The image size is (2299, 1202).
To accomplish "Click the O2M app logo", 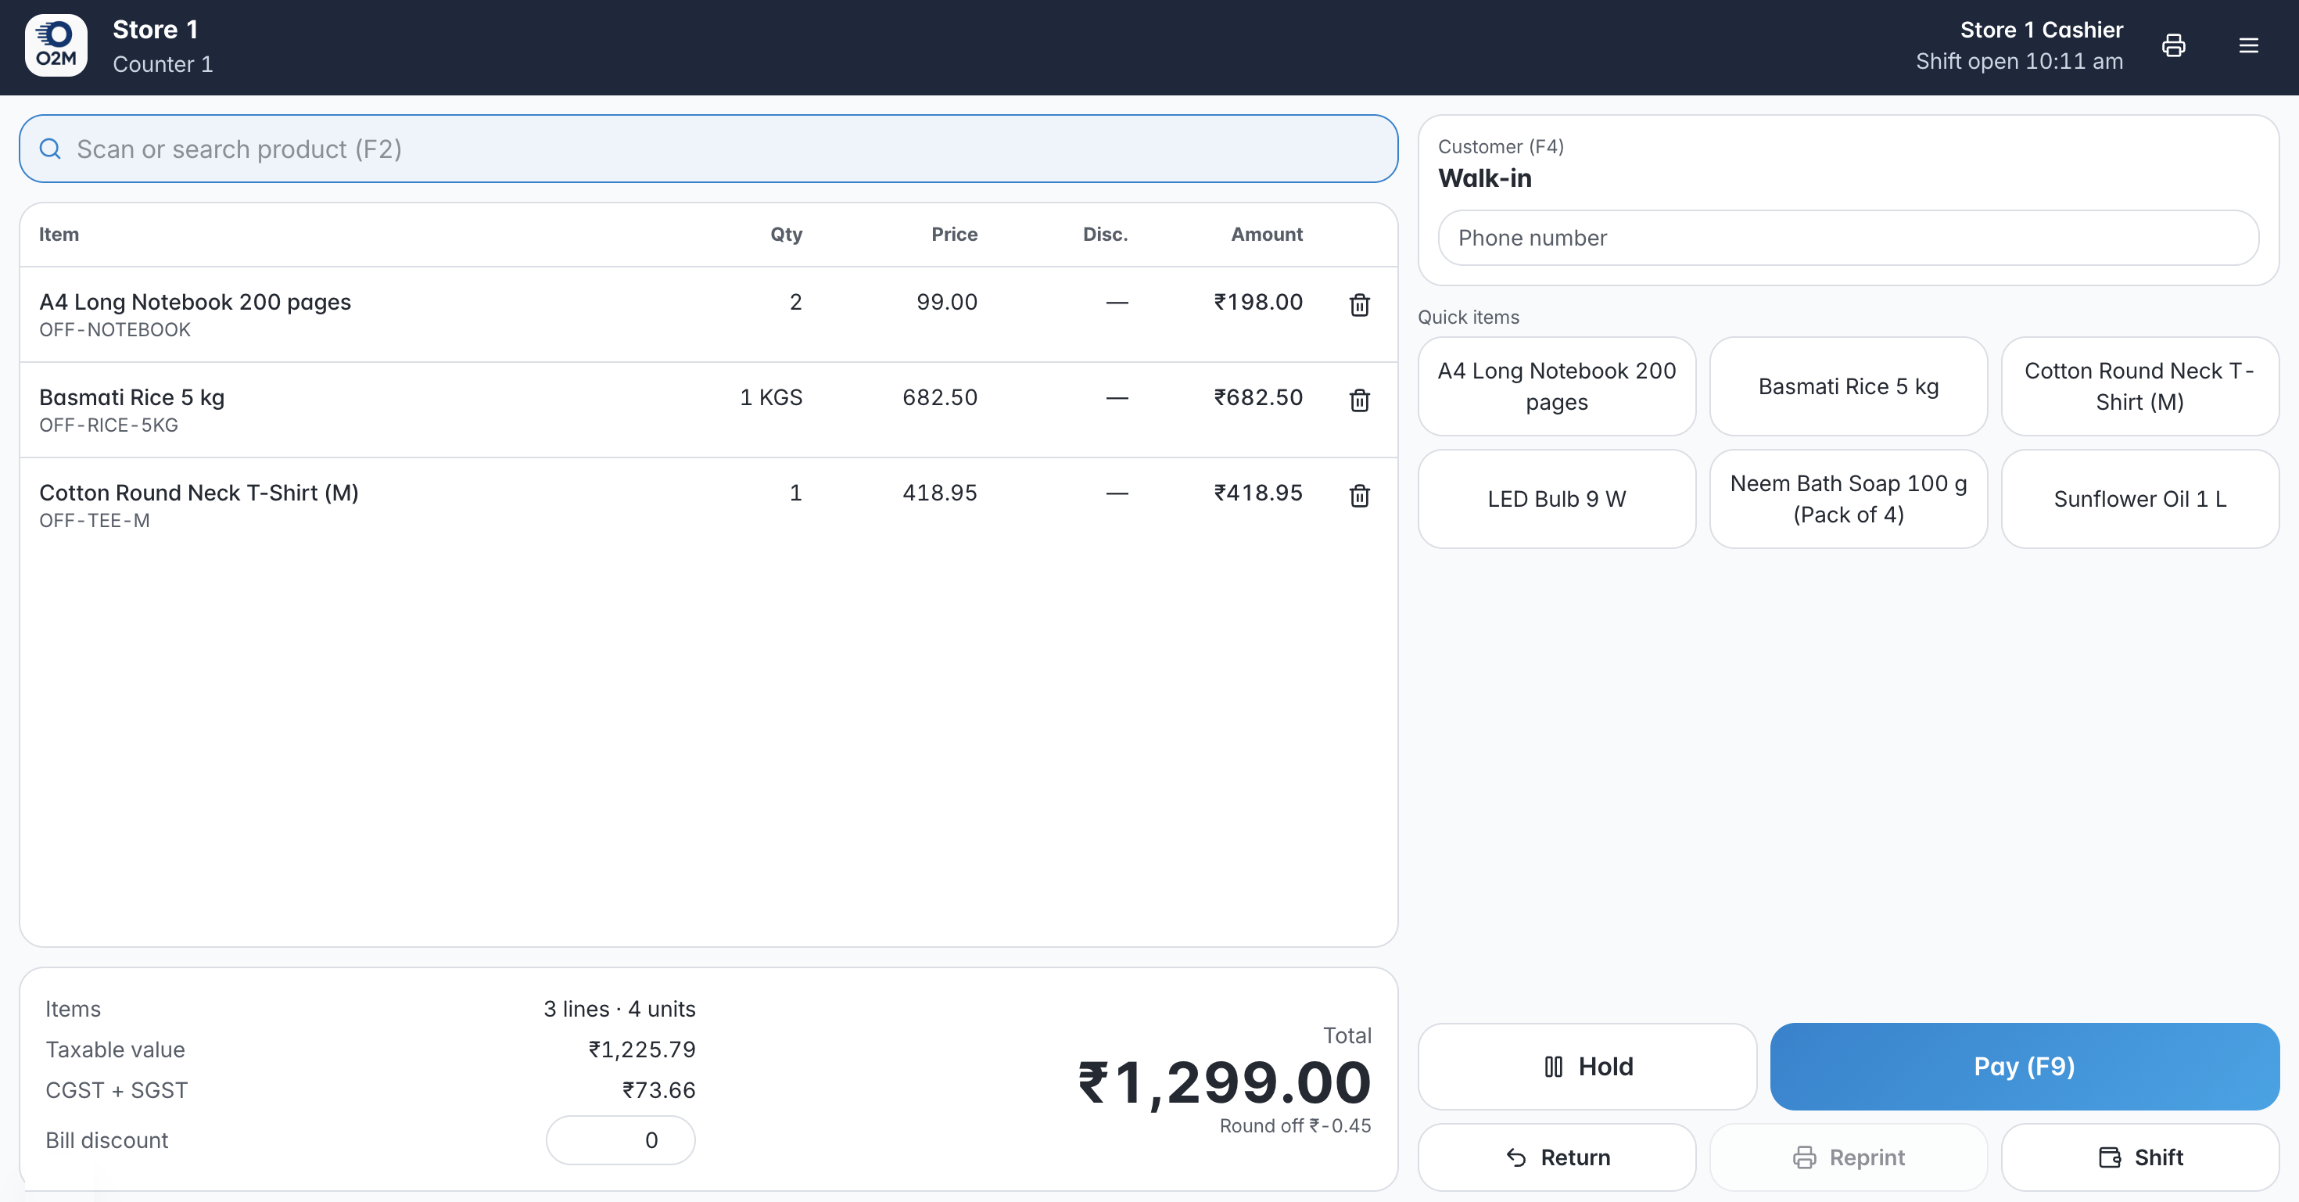I will 56,45.
